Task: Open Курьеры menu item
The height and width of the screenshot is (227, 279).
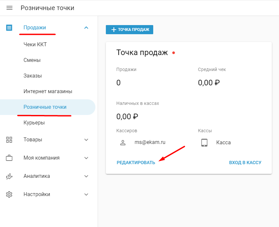Action: pos(34,123)
